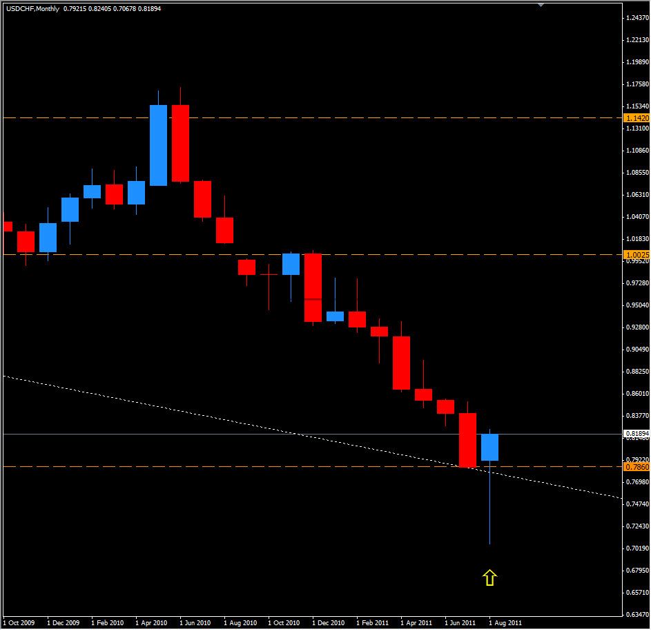Select the red candle near December 2010

pyautogui.click(x=314, y=287)
